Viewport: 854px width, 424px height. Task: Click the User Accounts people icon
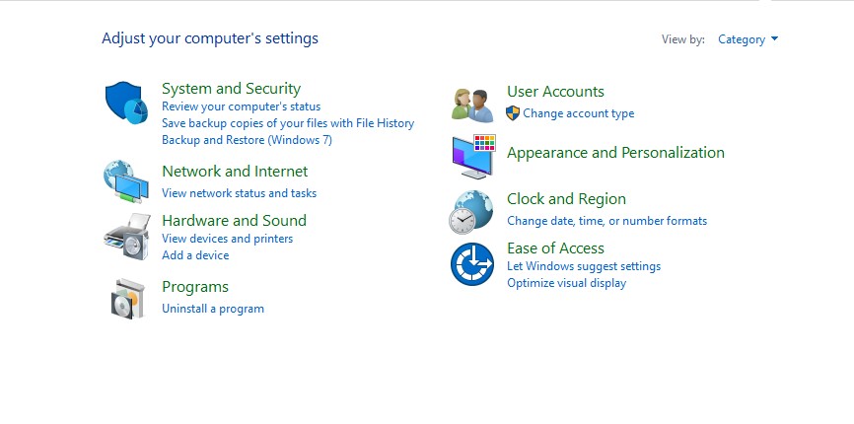(x=472, y=106)
